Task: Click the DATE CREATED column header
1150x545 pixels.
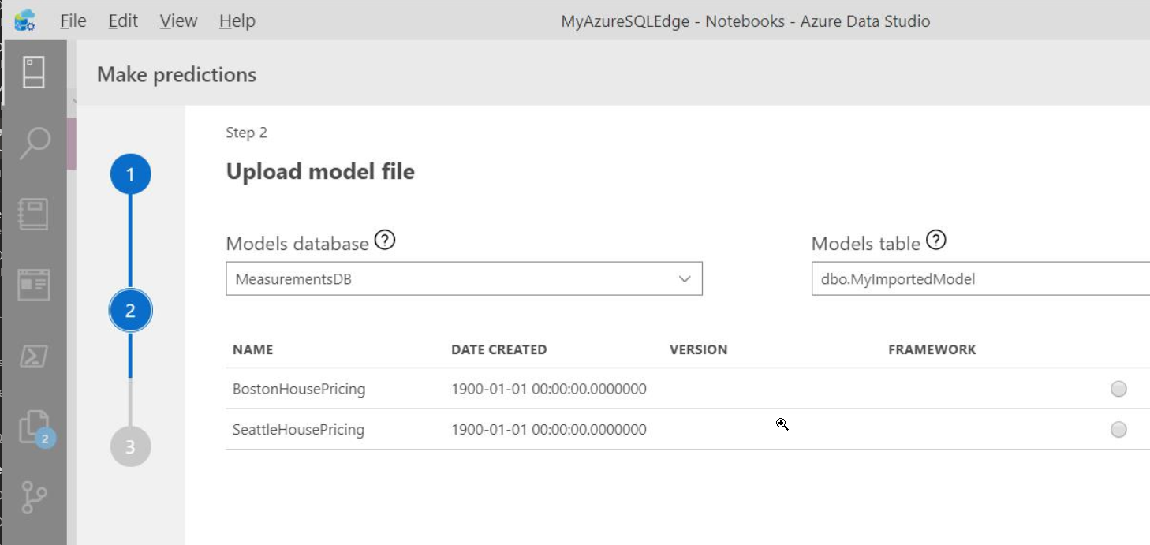Action: click(x=498, y=349)
